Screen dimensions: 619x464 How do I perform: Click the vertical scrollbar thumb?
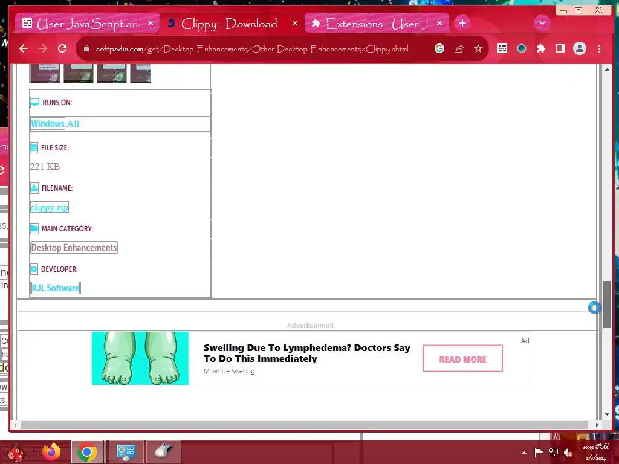pos(607,304)
